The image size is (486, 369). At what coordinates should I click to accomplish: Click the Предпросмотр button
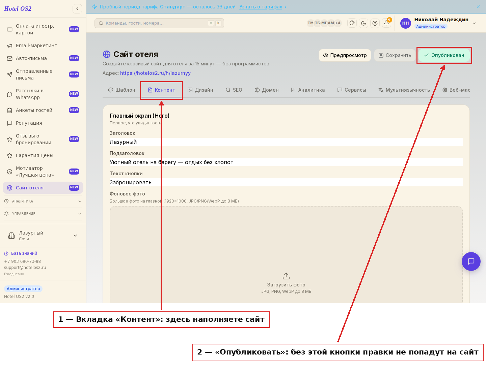coord(345,55)
